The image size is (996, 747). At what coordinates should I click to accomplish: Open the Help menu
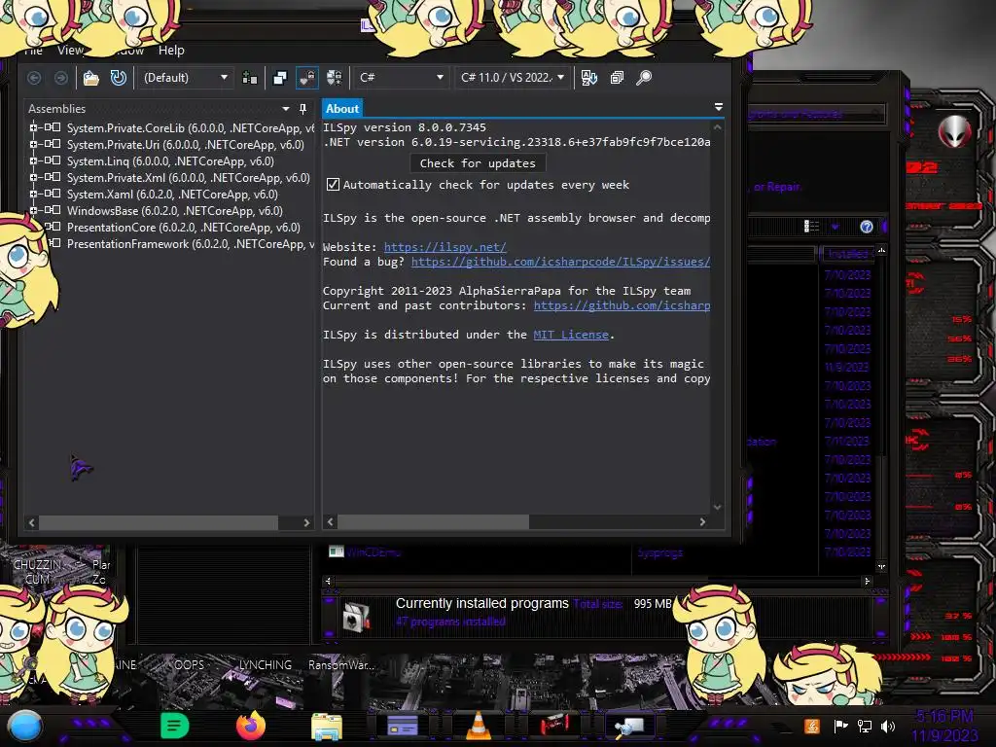coord(171,51)
